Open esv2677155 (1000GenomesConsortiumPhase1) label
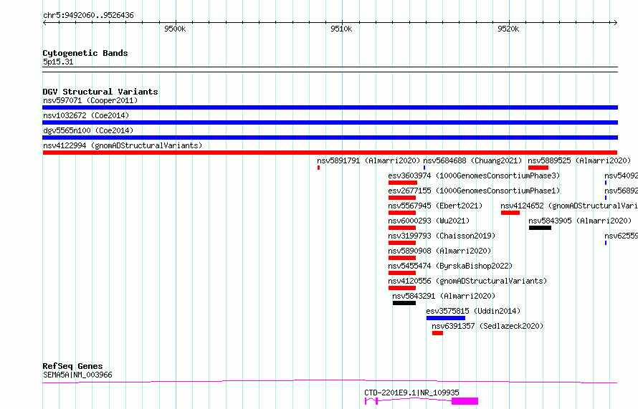The image size is (638, 409). coord(474,191)
